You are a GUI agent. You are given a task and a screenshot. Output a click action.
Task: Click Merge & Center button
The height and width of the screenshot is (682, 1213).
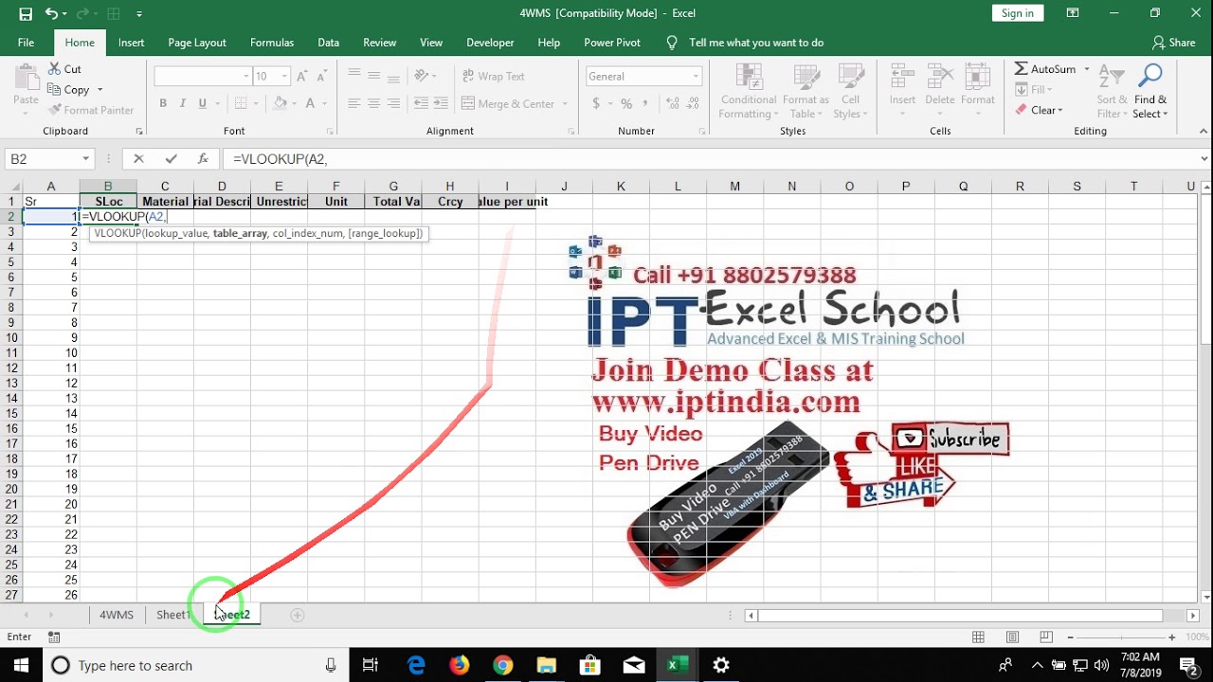pos(508,103)
